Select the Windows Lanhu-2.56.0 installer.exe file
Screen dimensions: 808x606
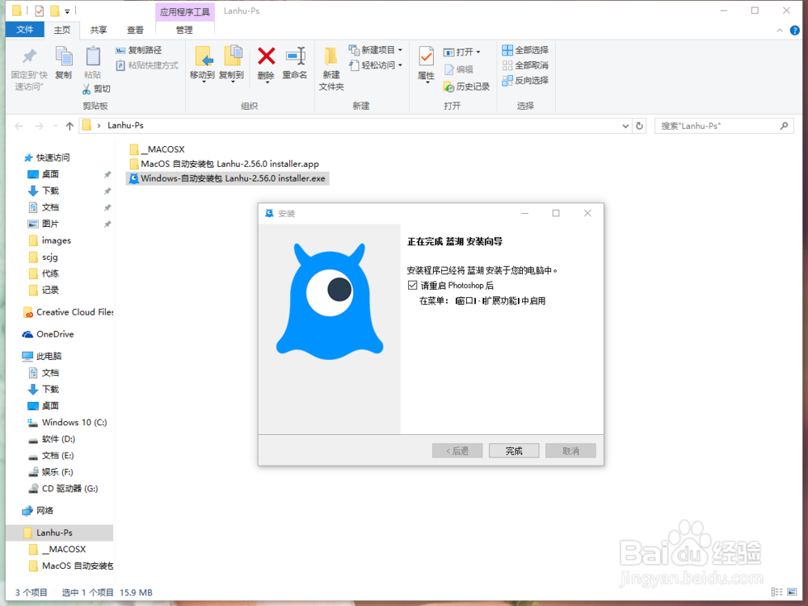point(227,178)
